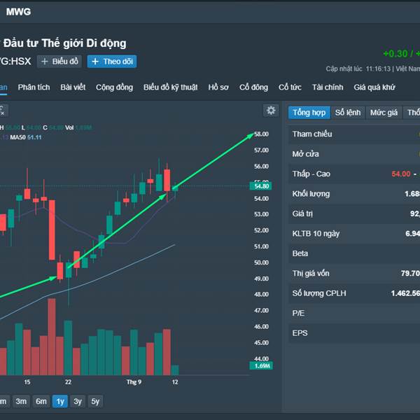Click the Số lượng CPLH row

click(354, 293)
